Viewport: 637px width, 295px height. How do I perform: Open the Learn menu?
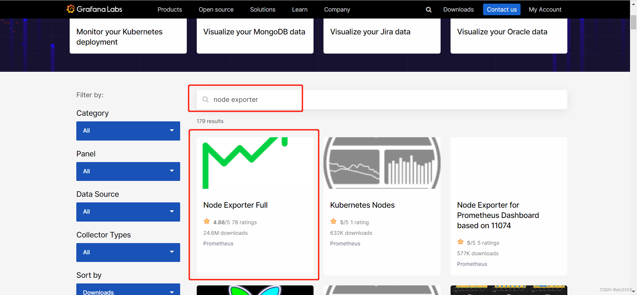pyautogui.click(x=300, y=10)
